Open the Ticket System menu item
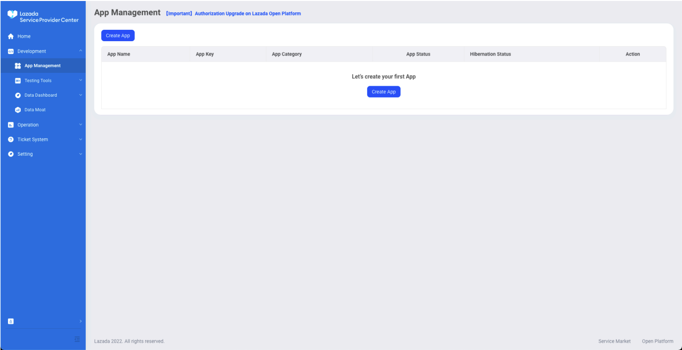The image size is (682, 350). 43,139
